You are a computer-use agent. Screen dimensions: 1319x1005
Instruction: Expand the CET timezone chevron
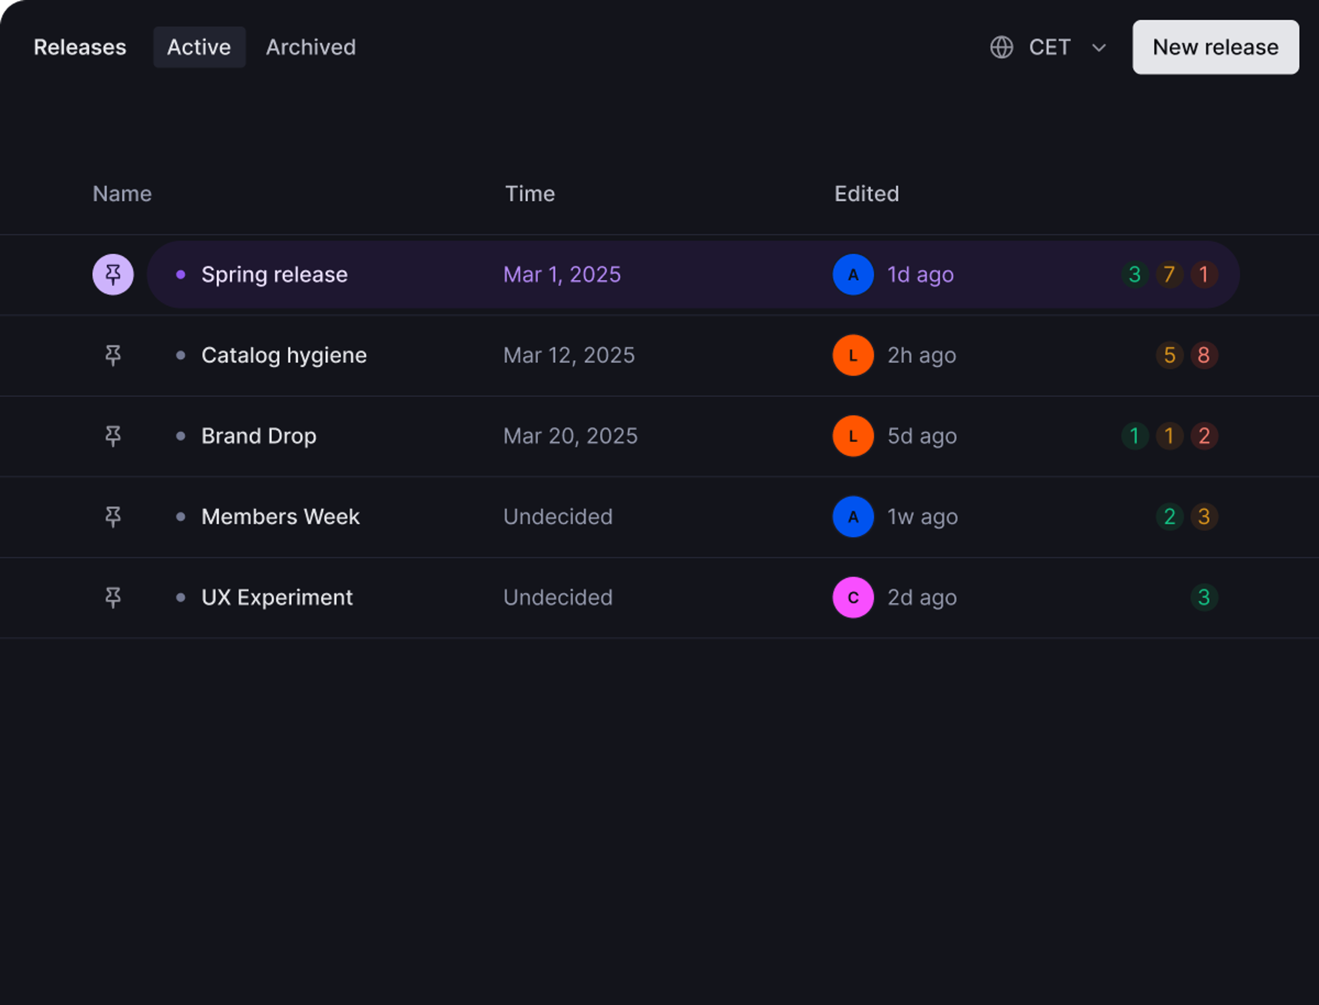tap(1099, 47)
